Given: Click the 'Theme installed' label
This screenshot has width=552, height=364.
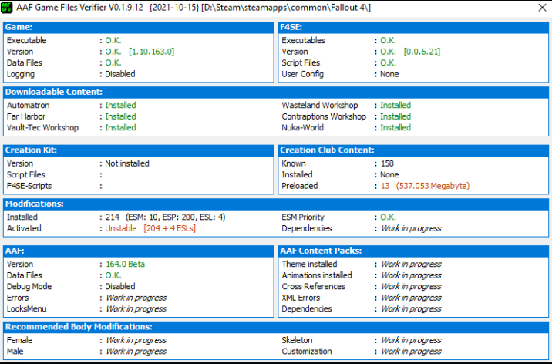Looking at the screenshot, I should tap(309, 264).
